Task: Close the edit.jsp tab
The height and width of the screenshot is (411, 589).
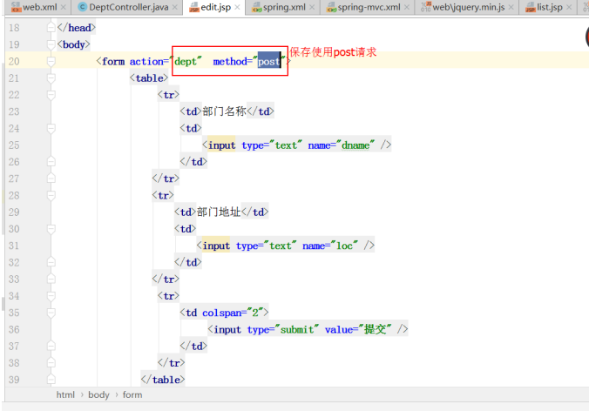Action: click(237, 7)
